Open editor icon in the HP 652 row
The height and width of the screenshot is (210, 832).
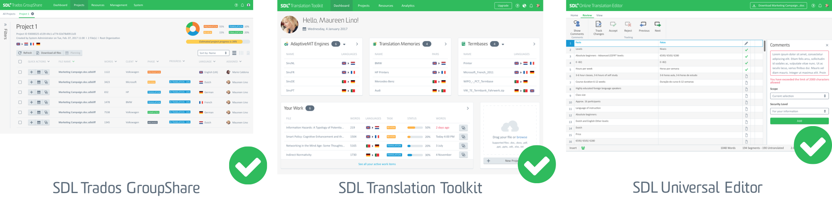click(46, 92)
